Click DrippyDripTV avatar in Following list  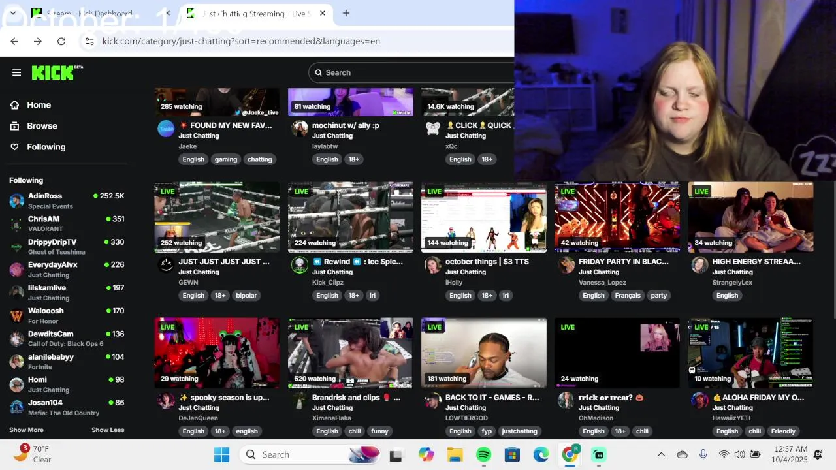pos(17,247)
